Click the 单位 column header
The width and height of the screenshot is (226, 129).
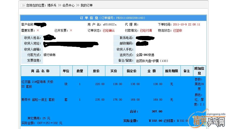click(x=66, y=71)
